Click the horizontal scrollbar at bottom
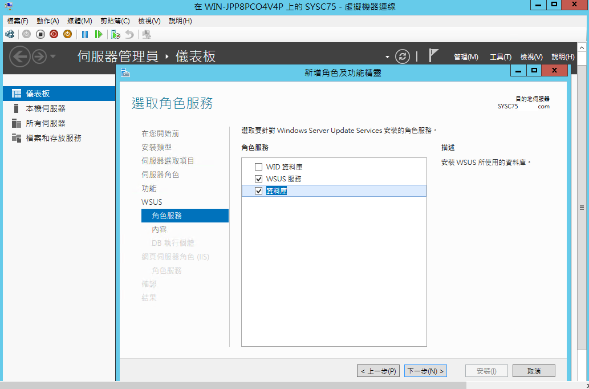The image size is (589, 389). (233, 385)
